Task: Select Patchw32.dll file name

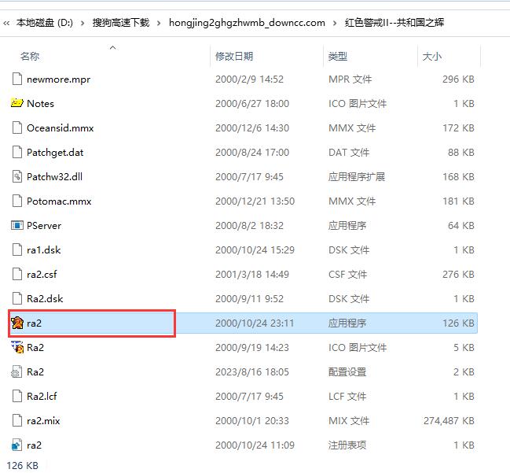Action: [x=55, y=177]
